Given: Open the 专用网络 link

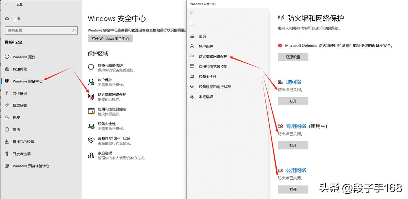Looking at the screenshot, I should (x=297, y=126).
